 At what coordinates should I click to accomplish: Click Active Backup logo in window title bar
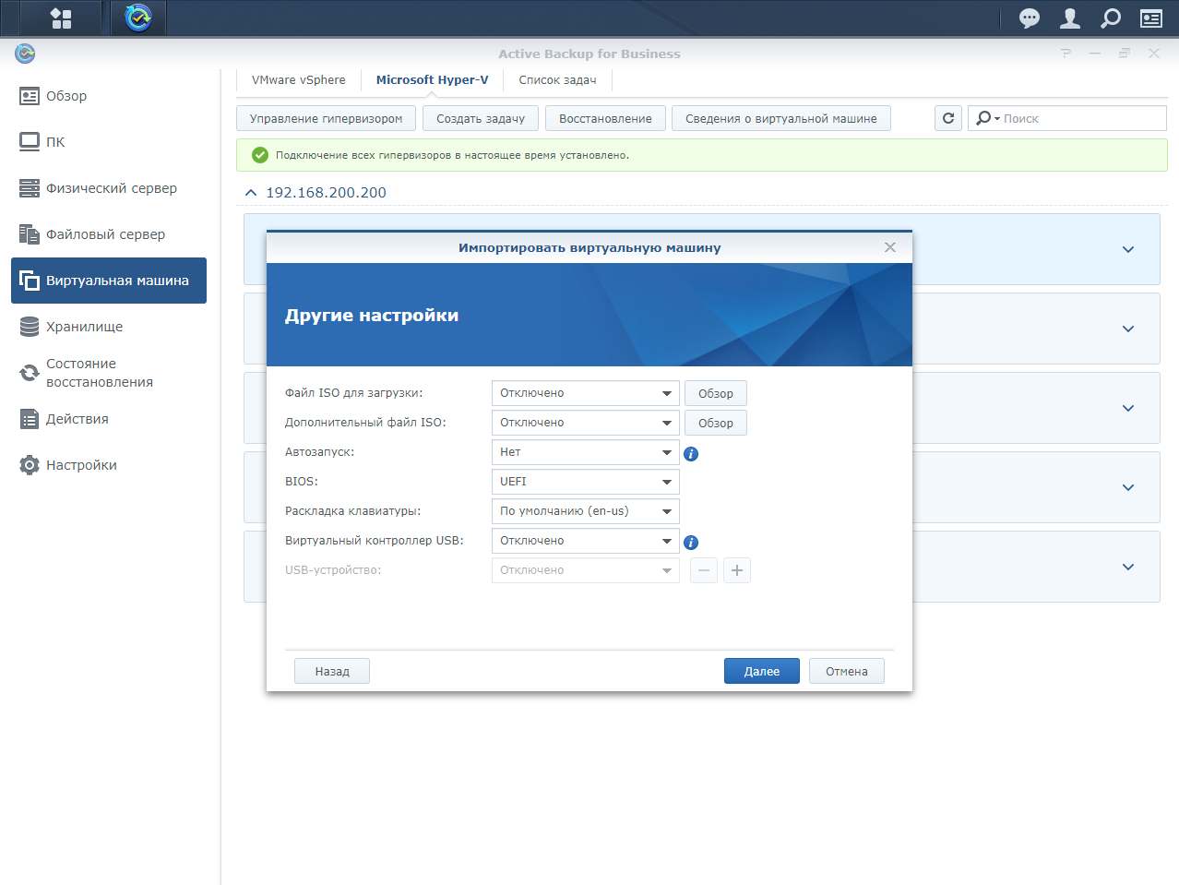[x=25, y=54]
